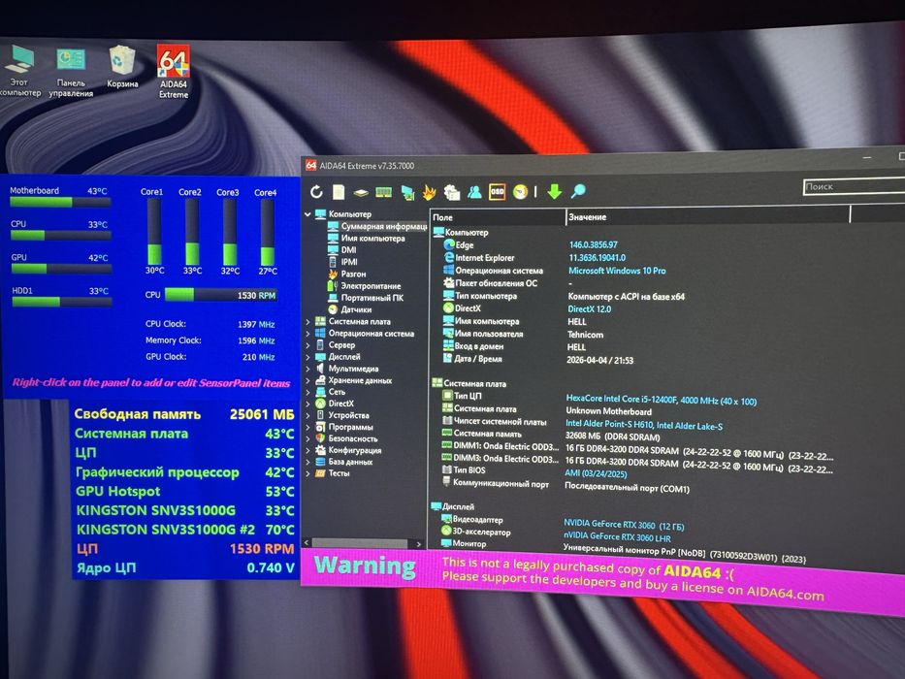Expand the Сеть tree node

tap(307, 392)
